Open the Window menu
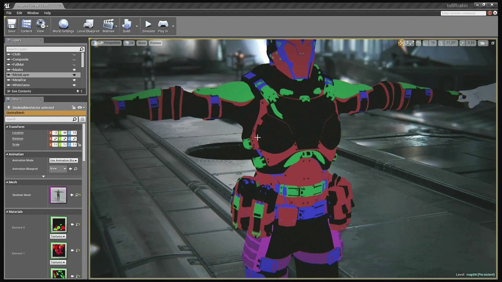Screen dimensions: 502x282 coord(33,13)
